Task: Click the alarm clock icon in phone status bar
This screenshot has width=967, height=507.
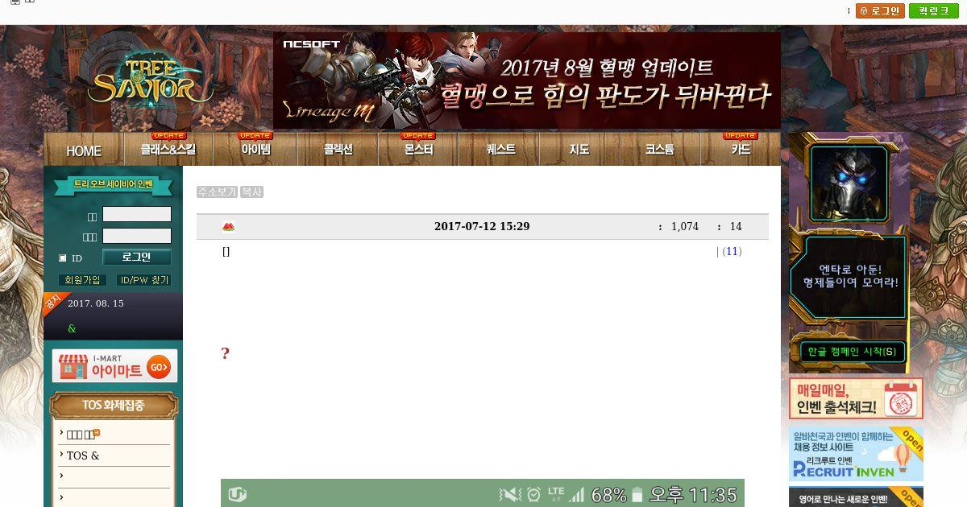Action: pos(533,494)
